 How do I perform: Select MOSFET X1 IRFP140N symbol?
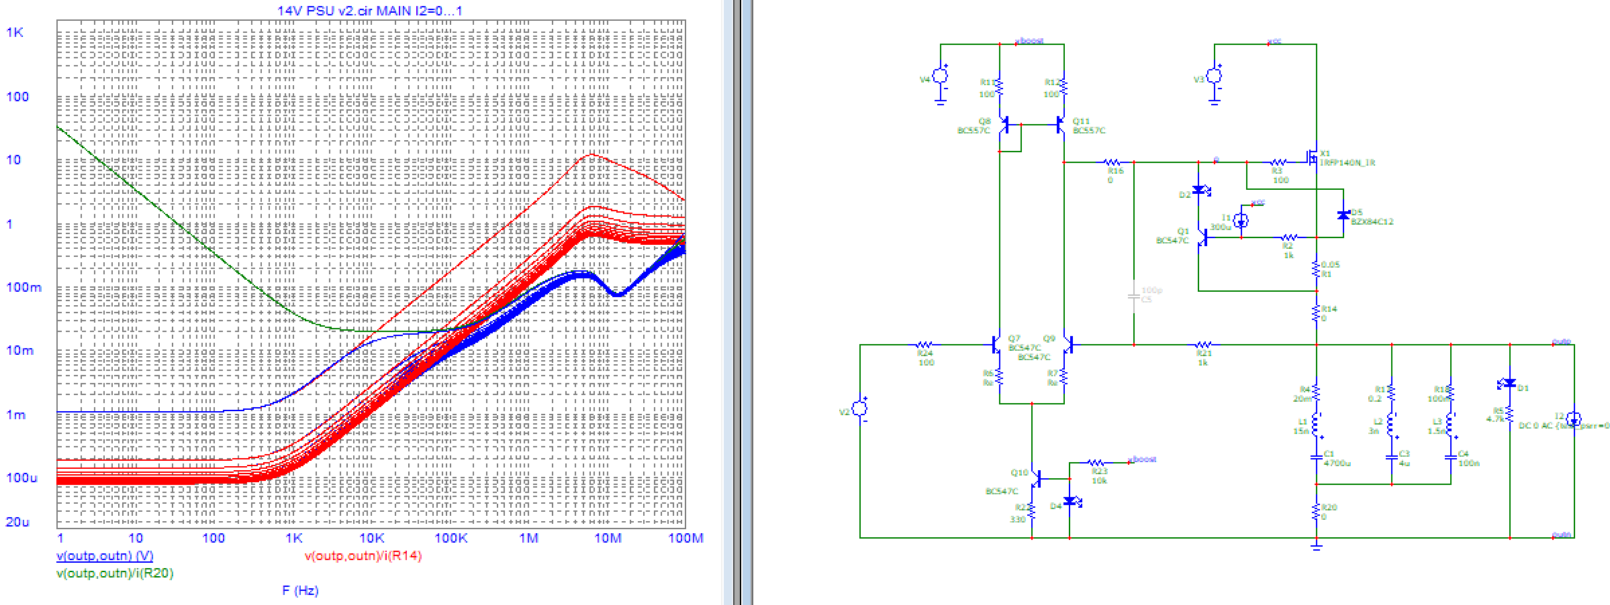click(x=1312, y=158)
